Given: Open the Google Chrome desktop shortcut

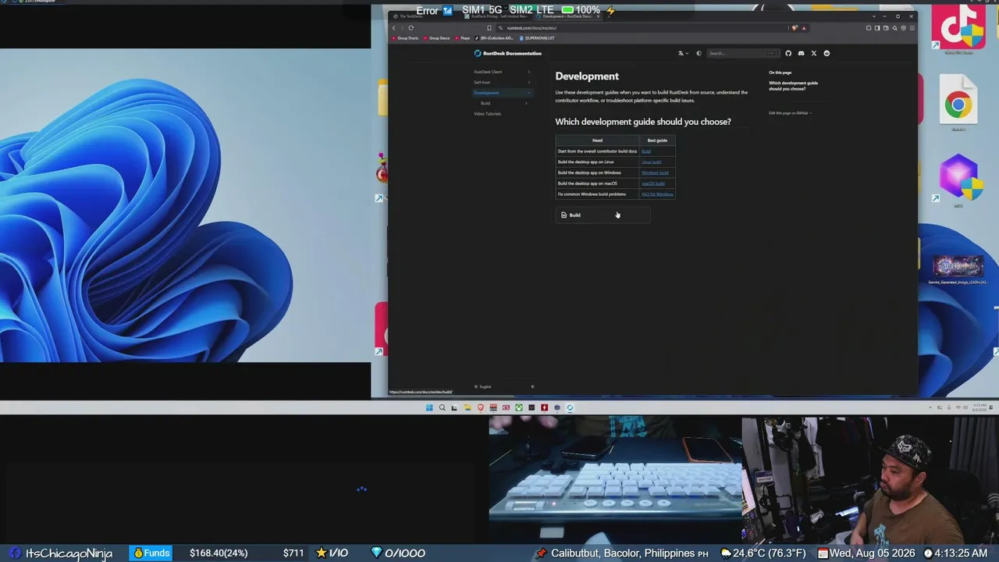Looking at the screenshot, I should tap(958, 105).
